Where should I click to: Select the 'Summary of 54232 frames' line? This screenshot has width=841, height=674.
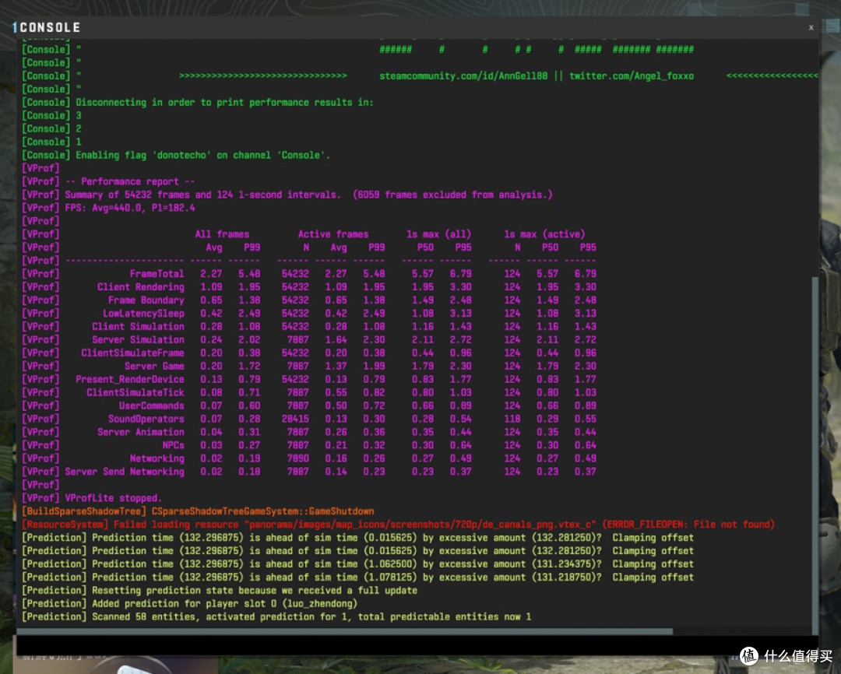pyautogui.click(x=287, y=195)
